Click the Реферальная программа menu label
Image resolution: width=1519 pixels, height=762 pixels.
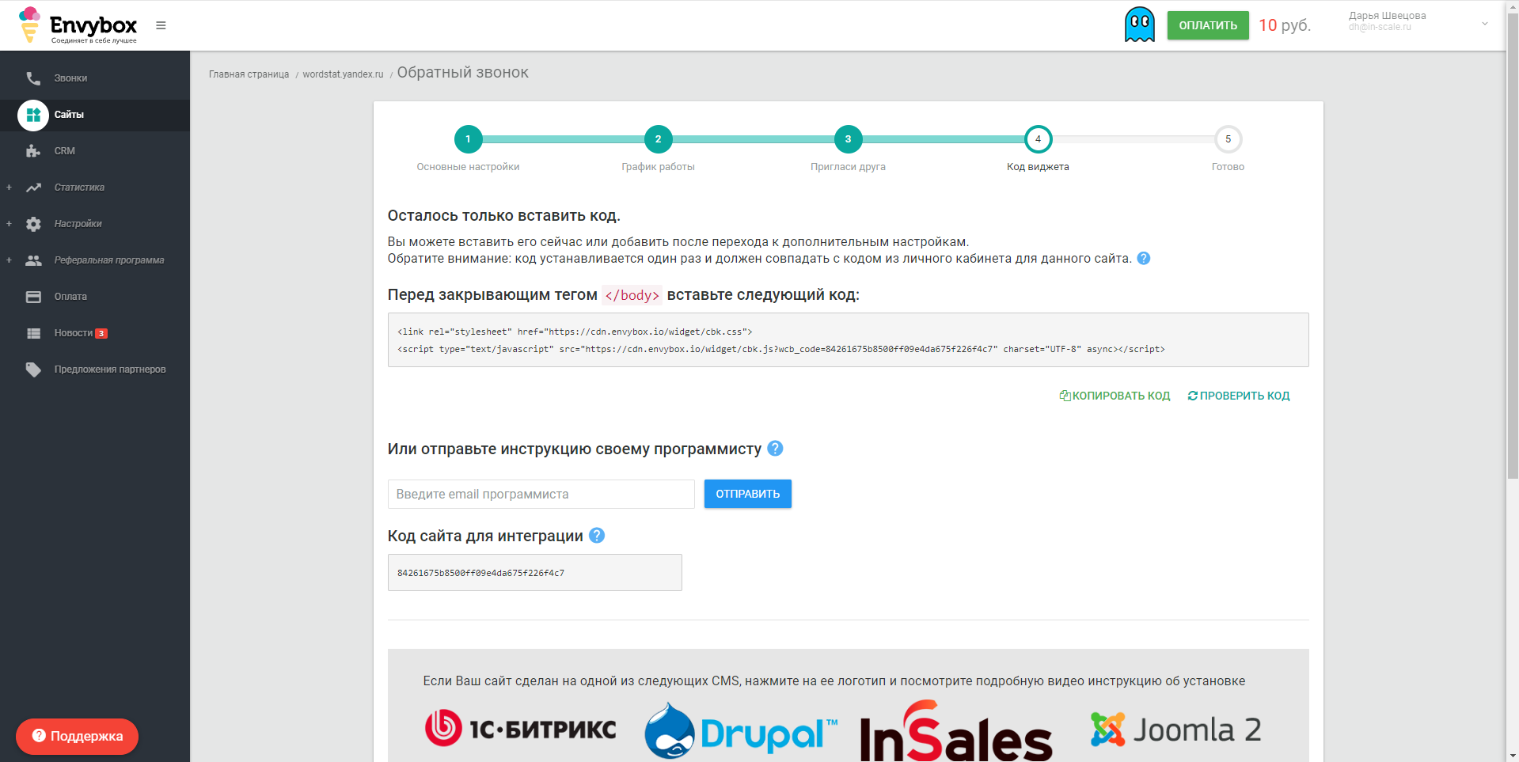[109, 260]
